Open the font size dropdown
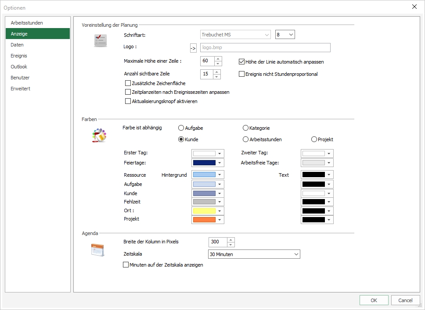 tap(290, 35)
